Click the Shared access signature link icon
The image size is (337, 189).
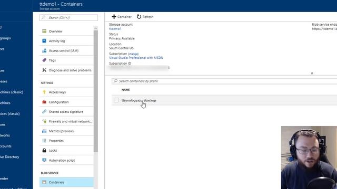click(x=44, y=112)
